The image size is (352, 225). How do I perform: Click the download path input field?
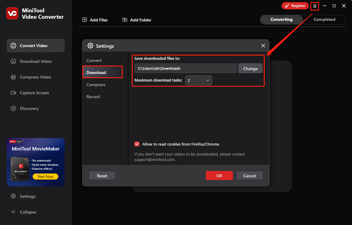tap(186, 69)
